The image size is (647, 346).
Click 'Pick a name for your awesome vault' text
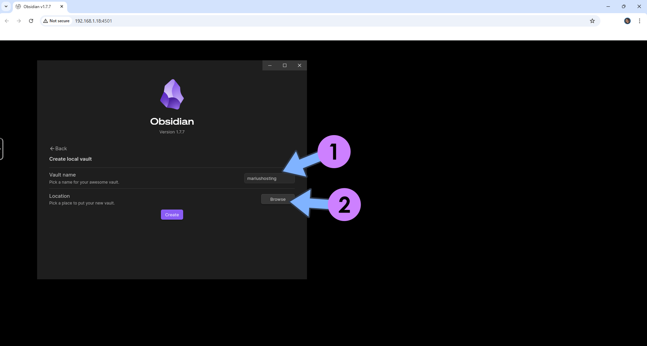click(84, 182)
